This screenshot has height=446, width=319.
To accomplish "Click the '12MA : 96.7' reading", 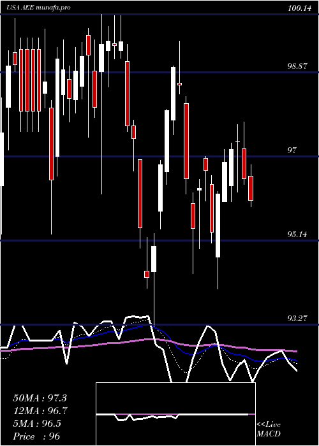I will click(40, 411).
